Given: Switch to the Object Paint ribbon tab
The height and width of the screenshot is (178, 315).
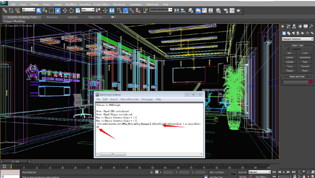Looking at the screenshot, I should click(x=95, y=17).
